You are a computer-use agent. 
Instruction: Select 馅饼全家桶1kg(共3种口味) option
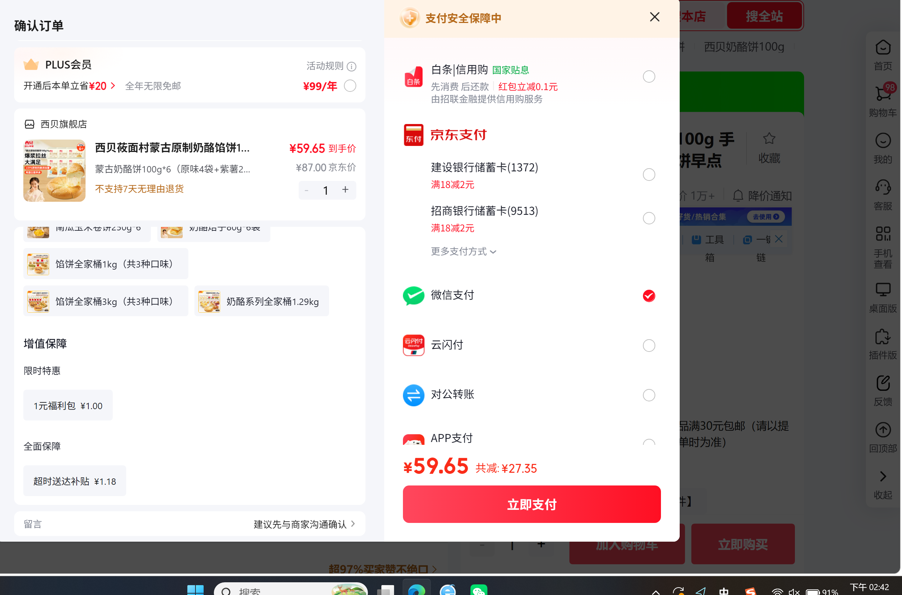coord(106,264)
